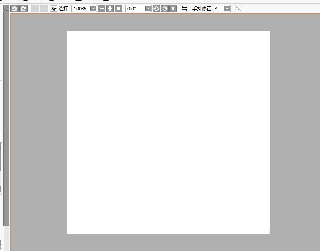This screenshot has width=320, height=251.
Task: Click the 0.0° rotation angle field
Action: (135, 9)
